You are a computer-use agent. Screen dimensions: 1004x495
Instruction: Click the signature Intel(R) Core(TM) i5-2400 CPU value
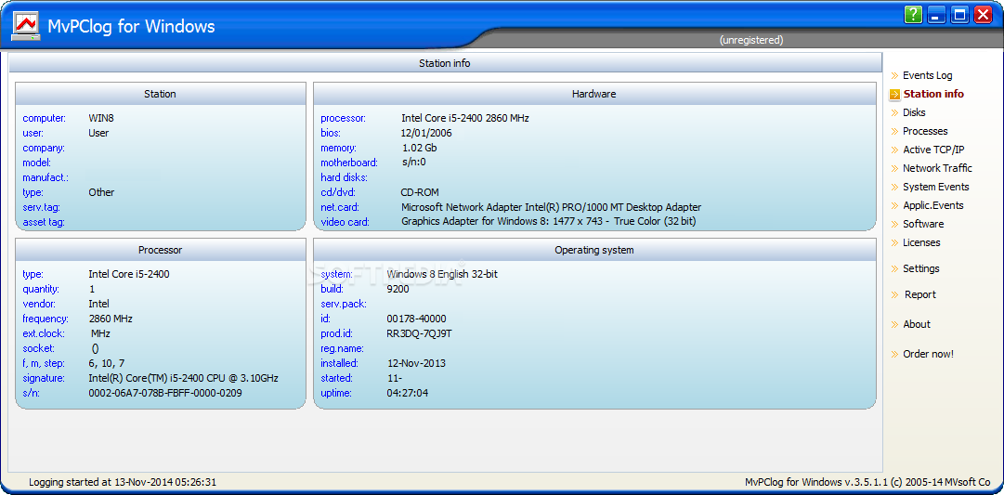(x=183, y=379)
